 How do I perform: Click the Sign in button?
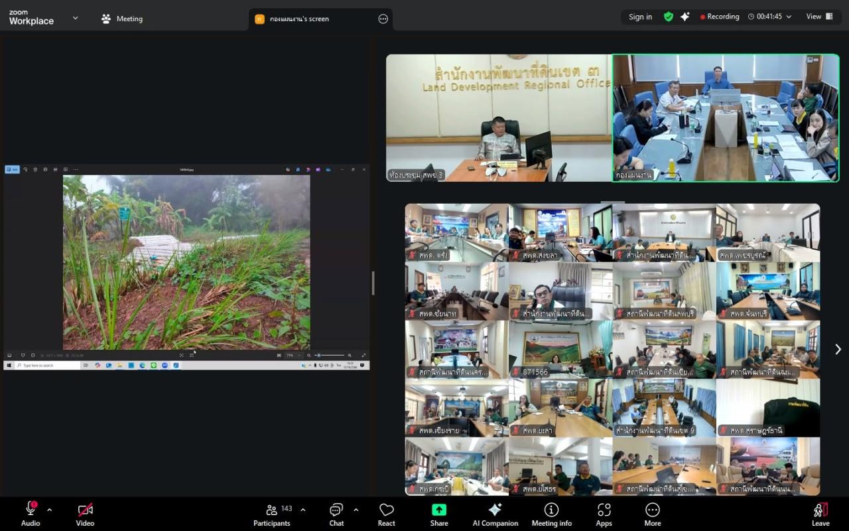click(640, 17)
